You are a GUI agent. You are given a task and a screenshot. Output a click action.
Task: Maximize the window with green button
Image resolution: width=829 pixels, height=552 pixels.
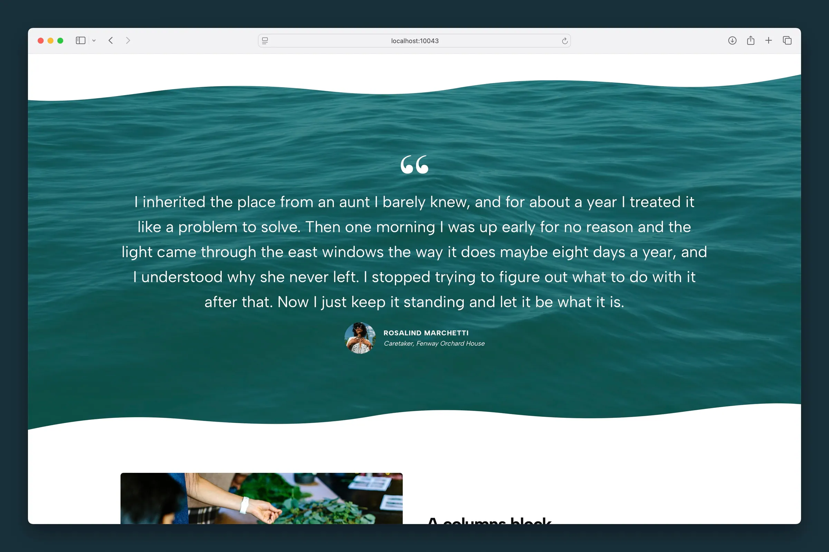coord(60,40)
